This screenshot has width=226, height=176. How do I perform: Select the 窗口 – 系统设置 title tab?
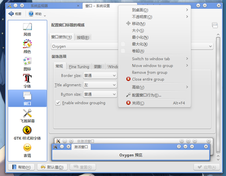pyautogui.click(x=98, y=6)
